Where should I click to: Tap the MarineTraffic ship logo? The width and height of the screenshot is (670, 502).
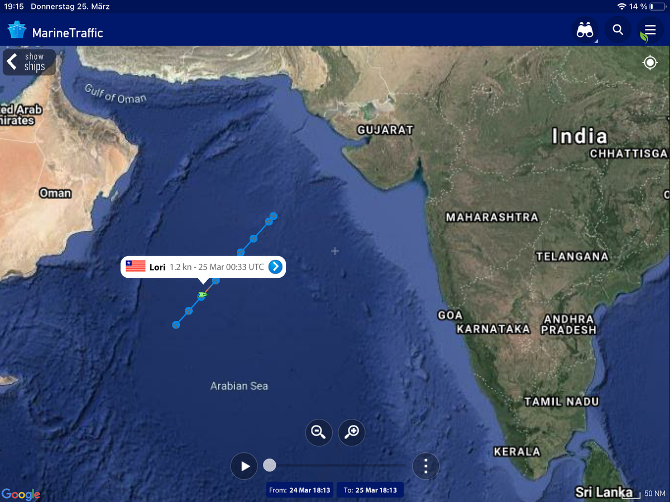[x=17, y=30]
